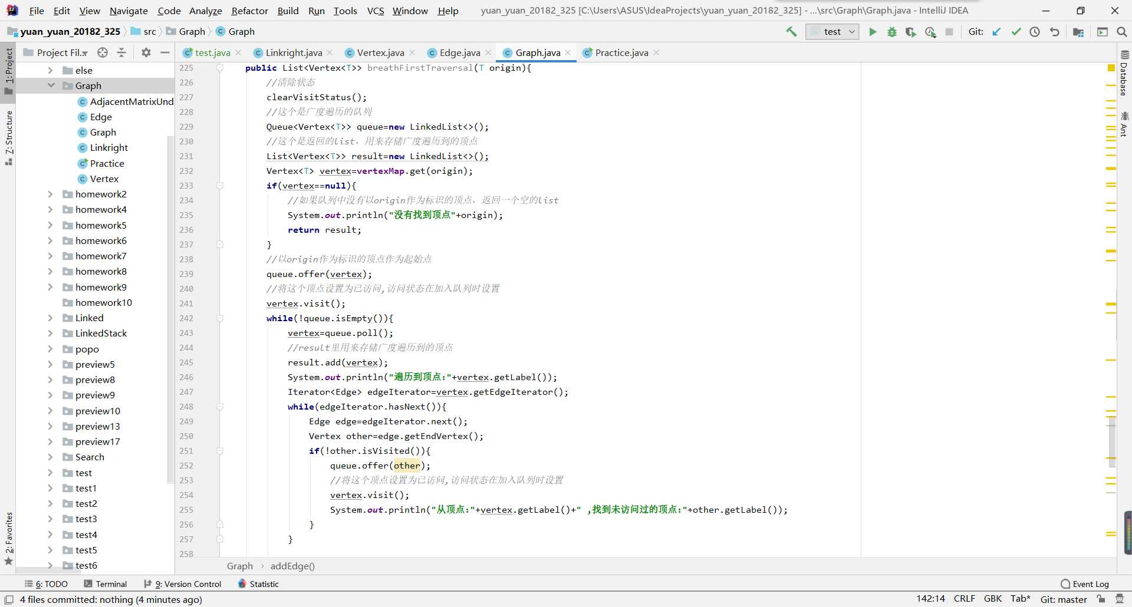Revert changes with the rollback arrow icon
Screen dimensions: 1132x607
[1054, 32]
